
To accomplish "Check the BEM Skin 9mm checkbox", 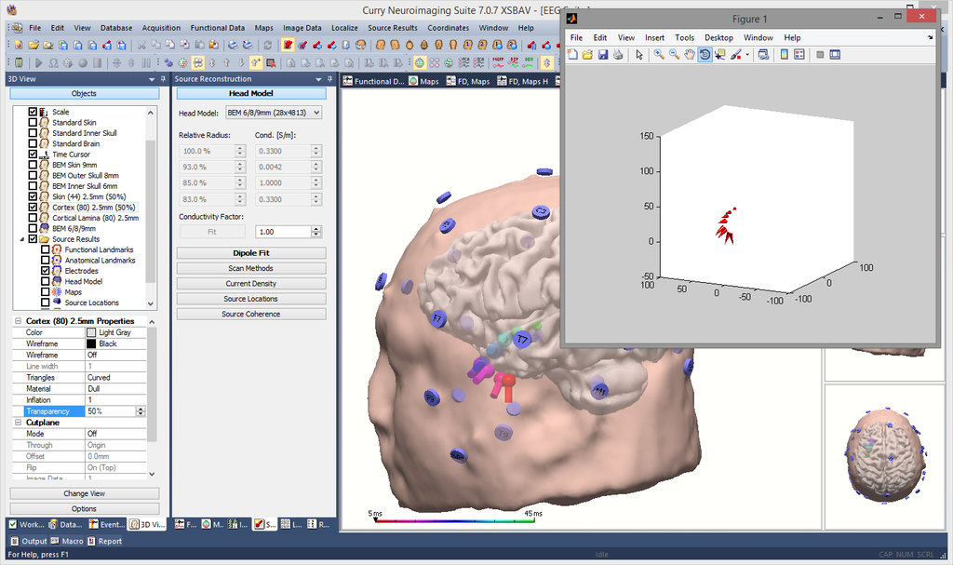I will tap(34, 165).
